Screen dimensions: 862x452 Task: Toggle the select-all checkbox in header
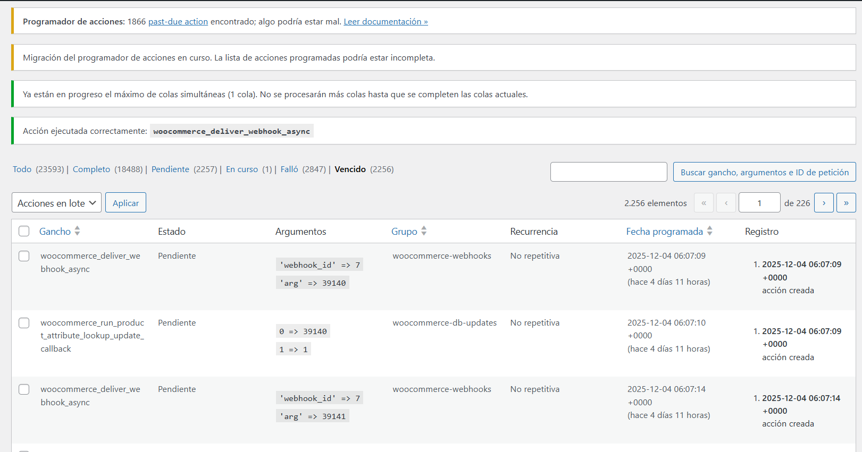[x=24, y=231]
